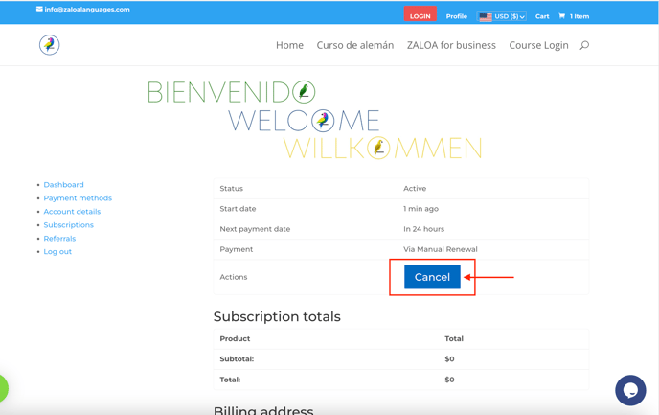
Task: Select the 'Via Manual Renewal' payment value
Action: (440, 249)
